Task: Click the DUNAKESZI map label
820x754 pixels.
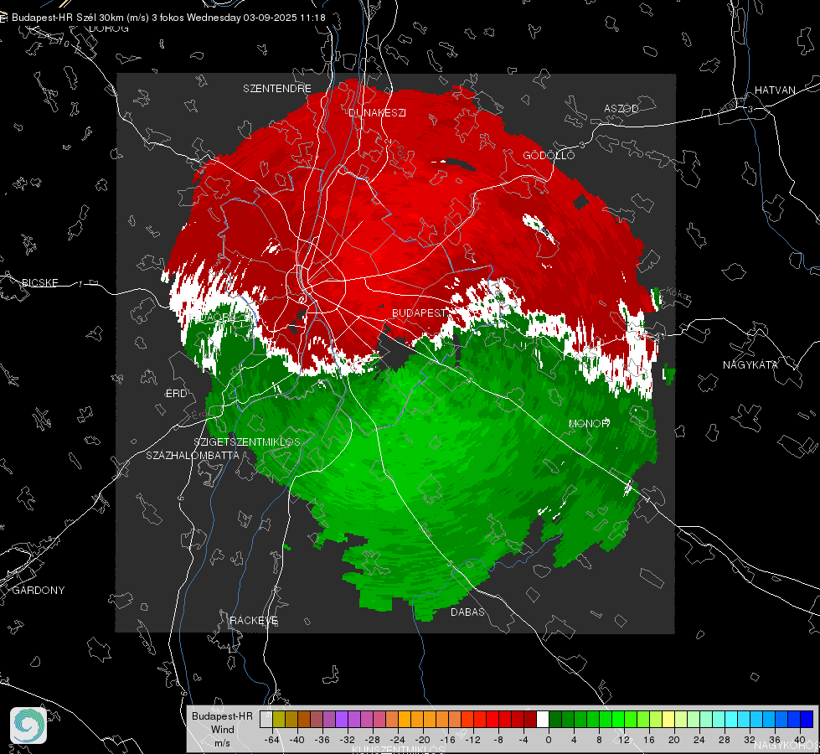Action: click(377, 112)
